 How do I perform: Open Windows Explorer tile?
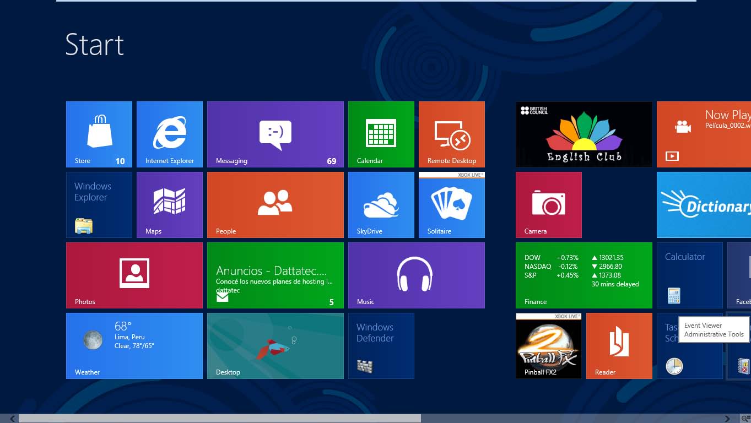[x=99, y=205]
